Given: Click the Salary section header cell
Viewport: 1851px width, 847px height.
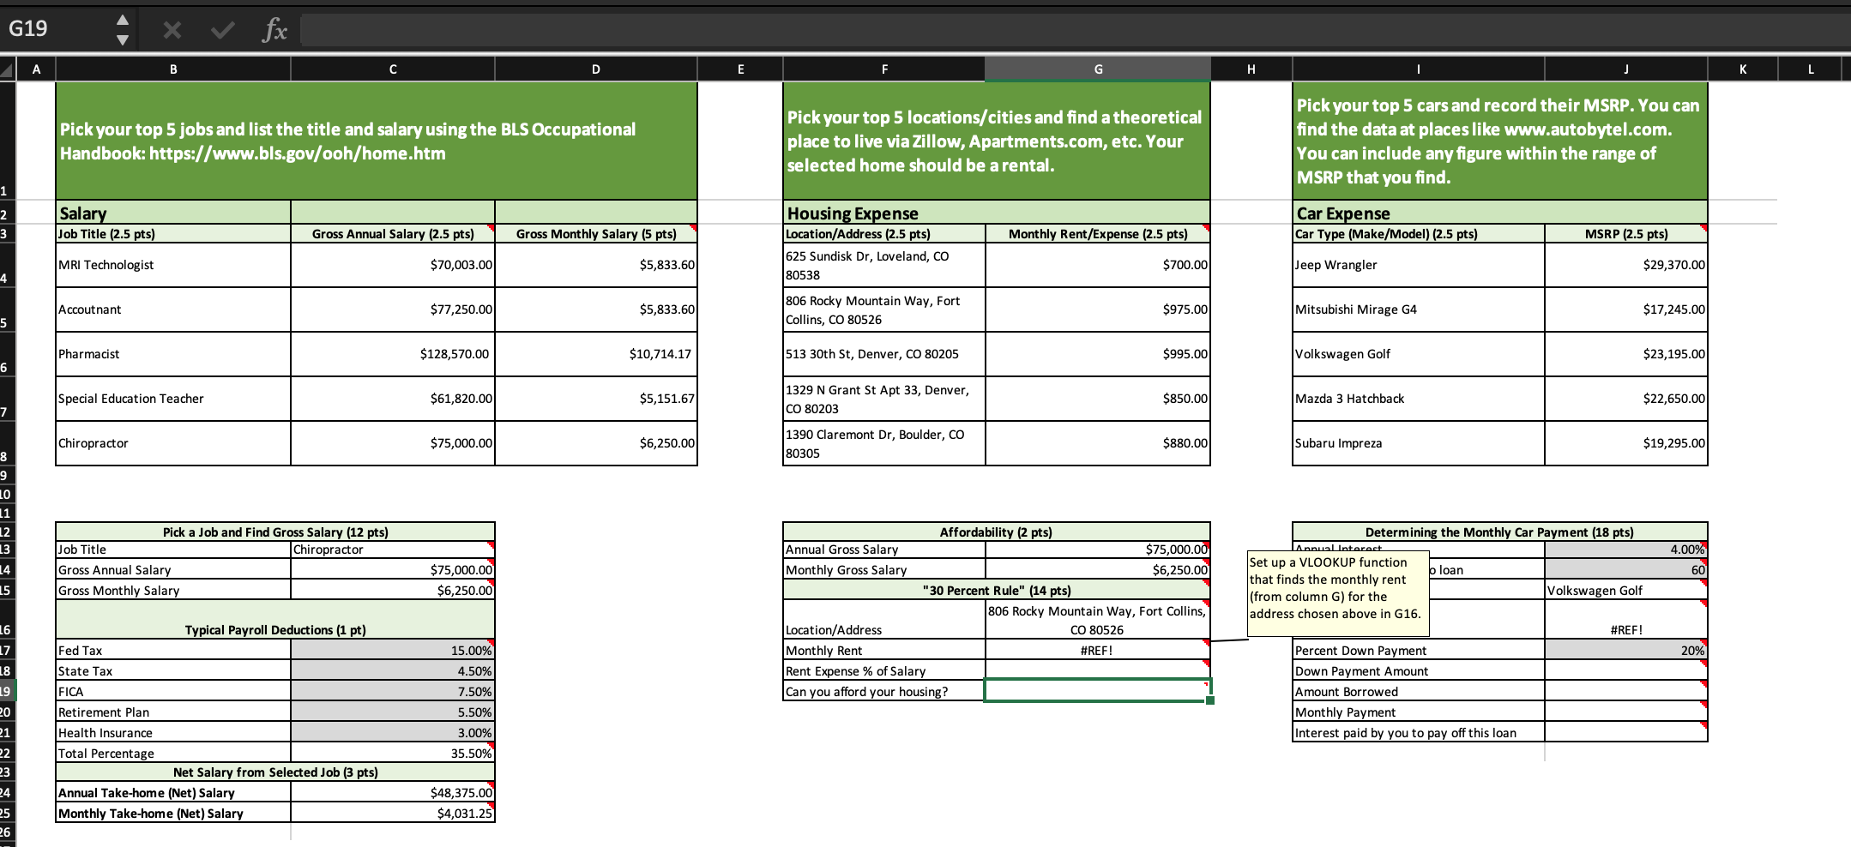Looking at the screenshot, I should pos(173,213).
